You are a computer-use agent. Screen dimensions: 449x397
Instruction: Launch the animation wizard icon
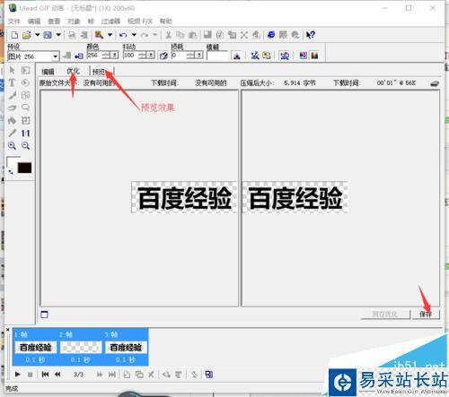pyautogui.click(x=99, y=35)
